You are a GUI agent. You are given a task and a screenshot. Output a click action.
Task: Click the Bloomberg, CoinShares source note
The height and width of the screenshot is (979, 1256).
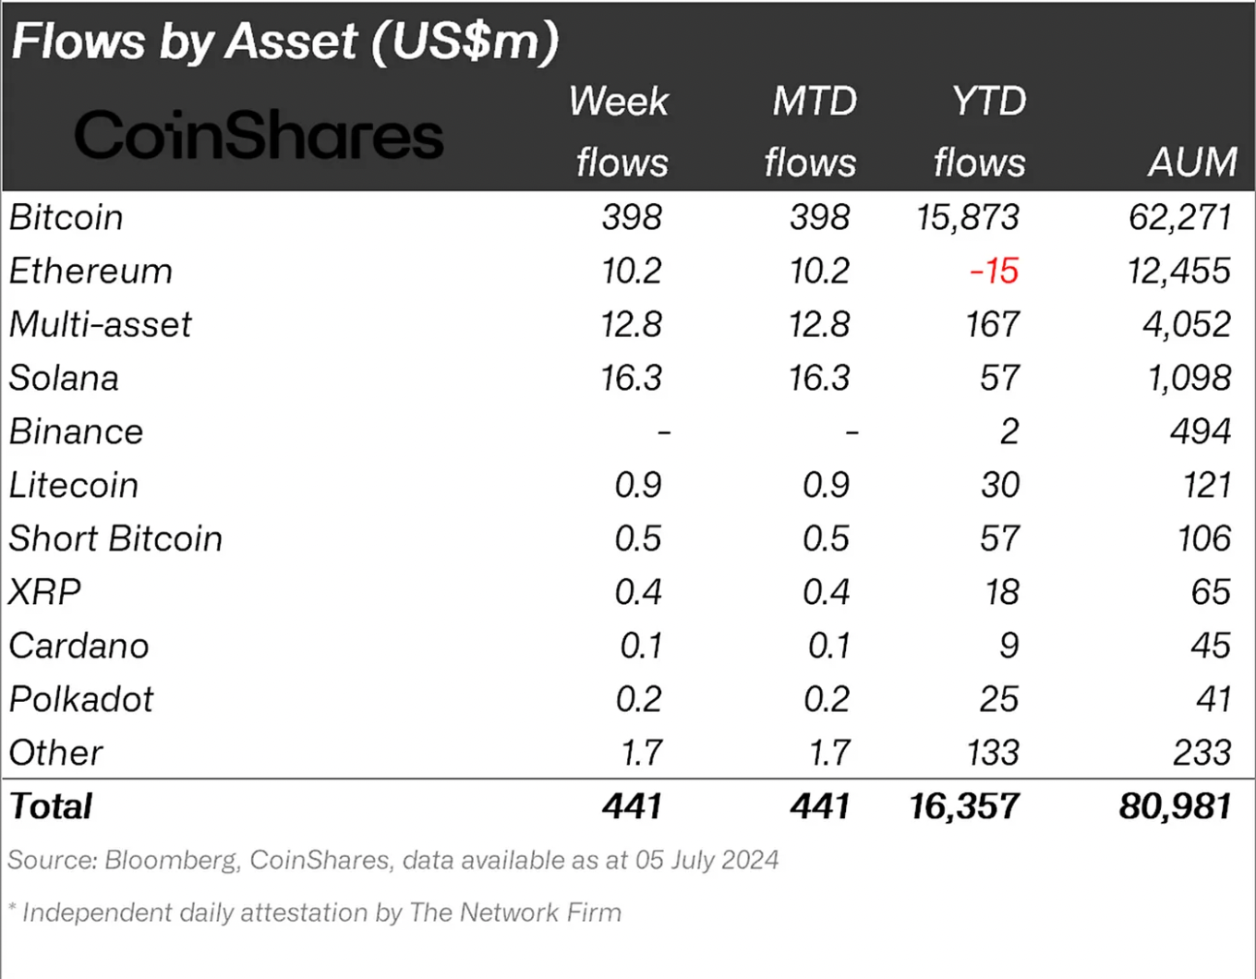coord(393,861)
